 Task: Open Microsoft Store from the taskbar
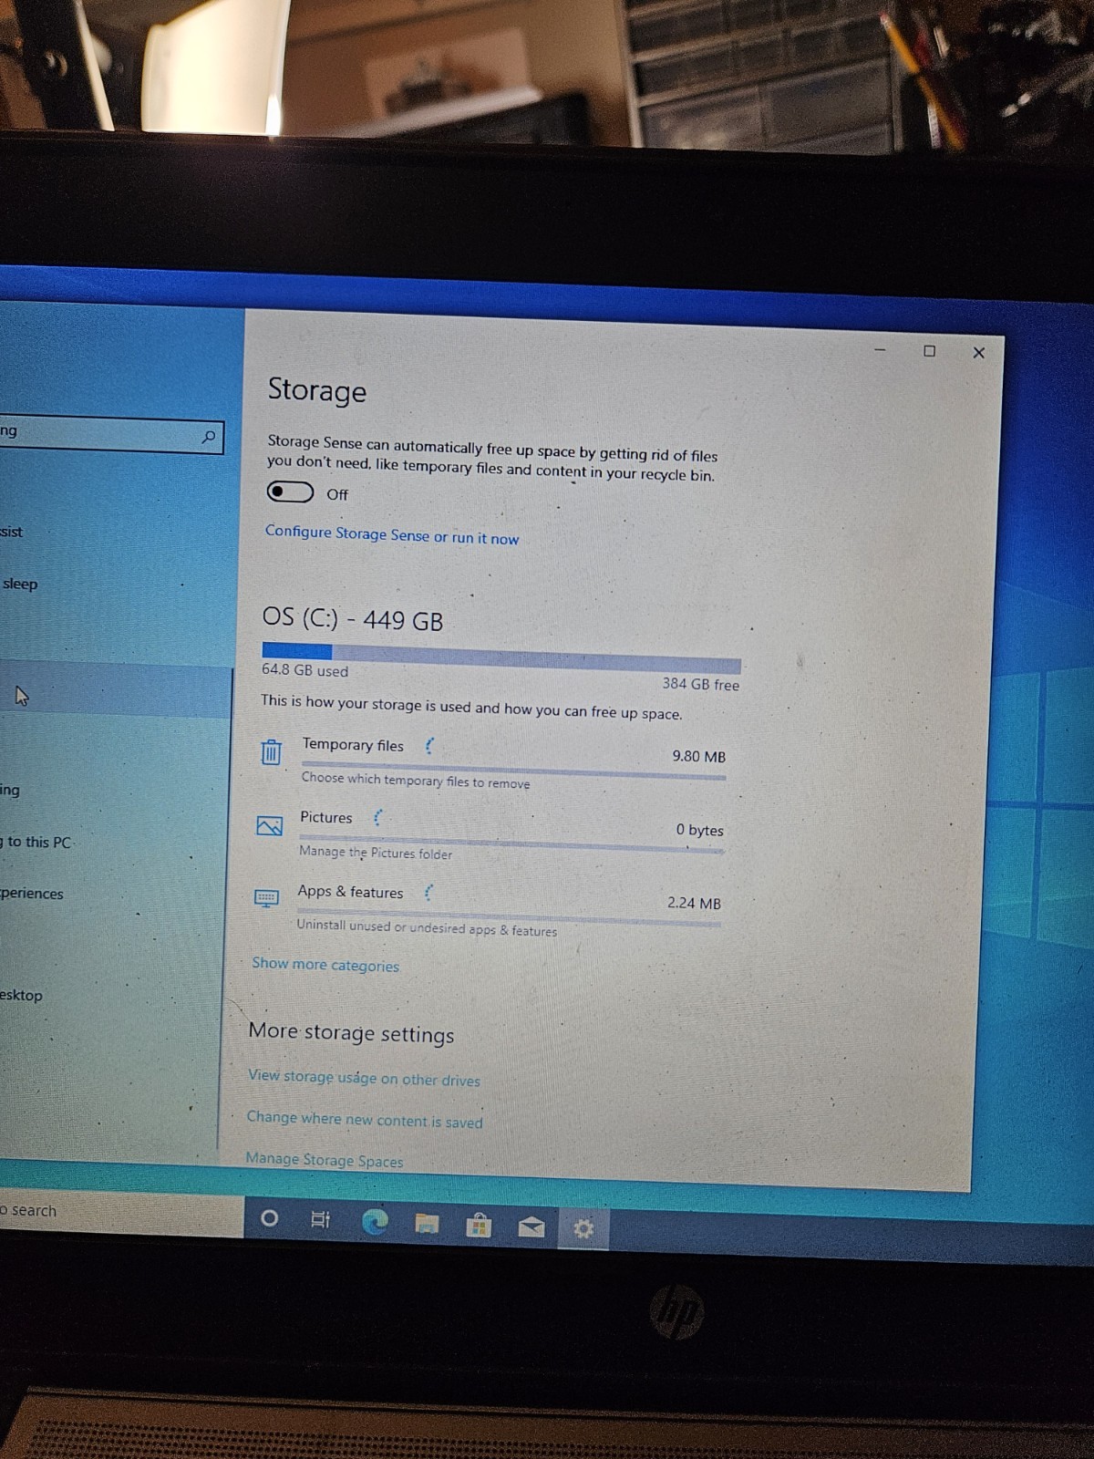pyautogui.click(x=479, y=1226)
